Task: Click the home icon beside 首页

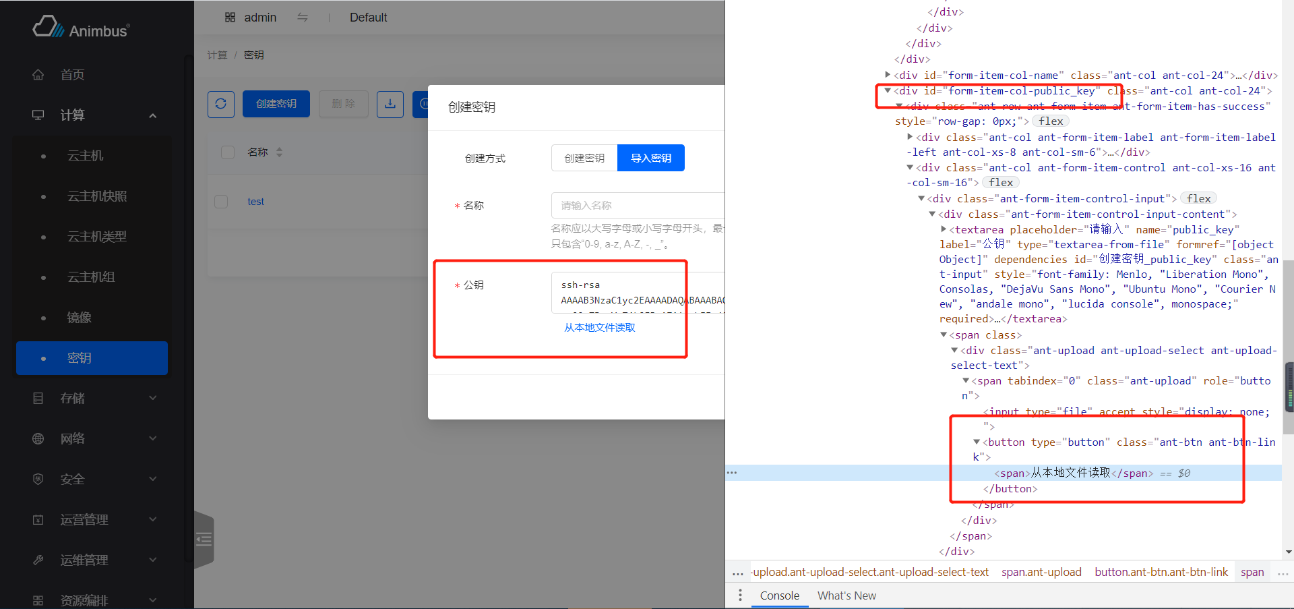Action: click(38, 75)
